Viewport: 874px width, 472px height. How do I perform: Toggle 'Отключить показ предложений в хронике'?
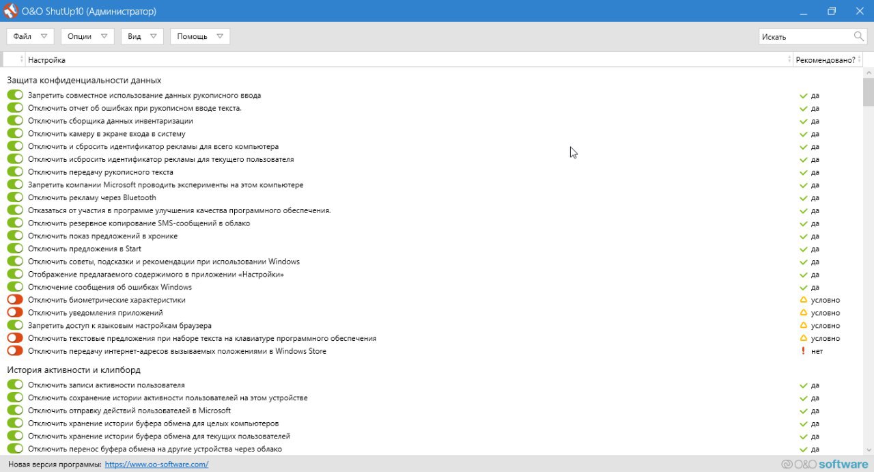click(x=15, y=236)
